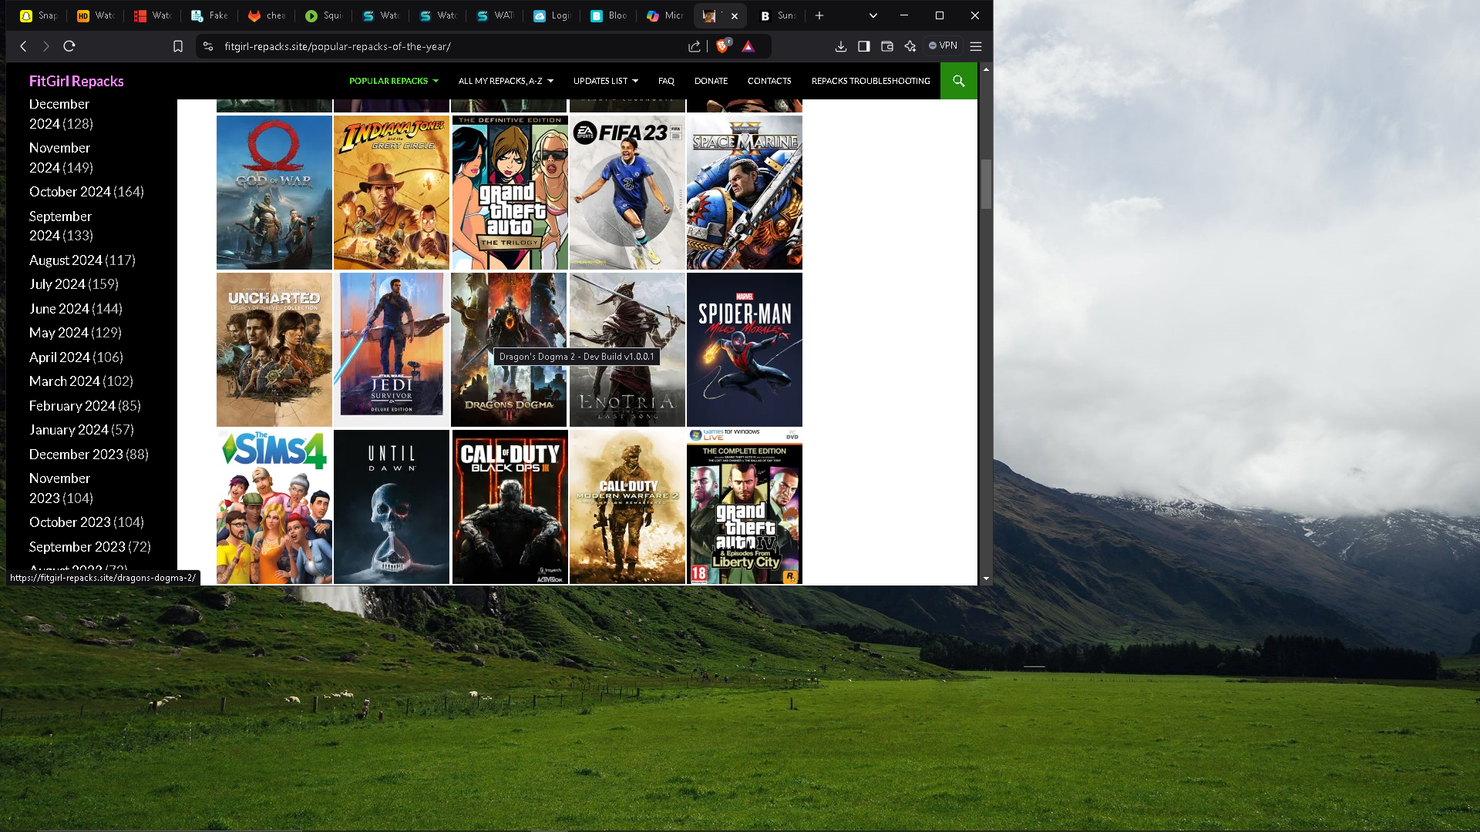Open the Contacts page
The height and width of the screenshot is (832, 1480).
point(769,81)
